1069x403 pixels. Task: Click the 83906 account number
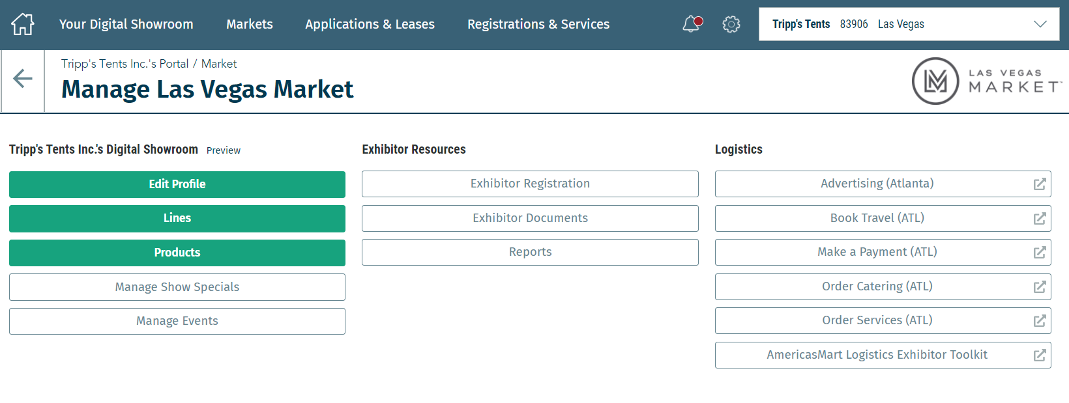[x=854, y=24]
